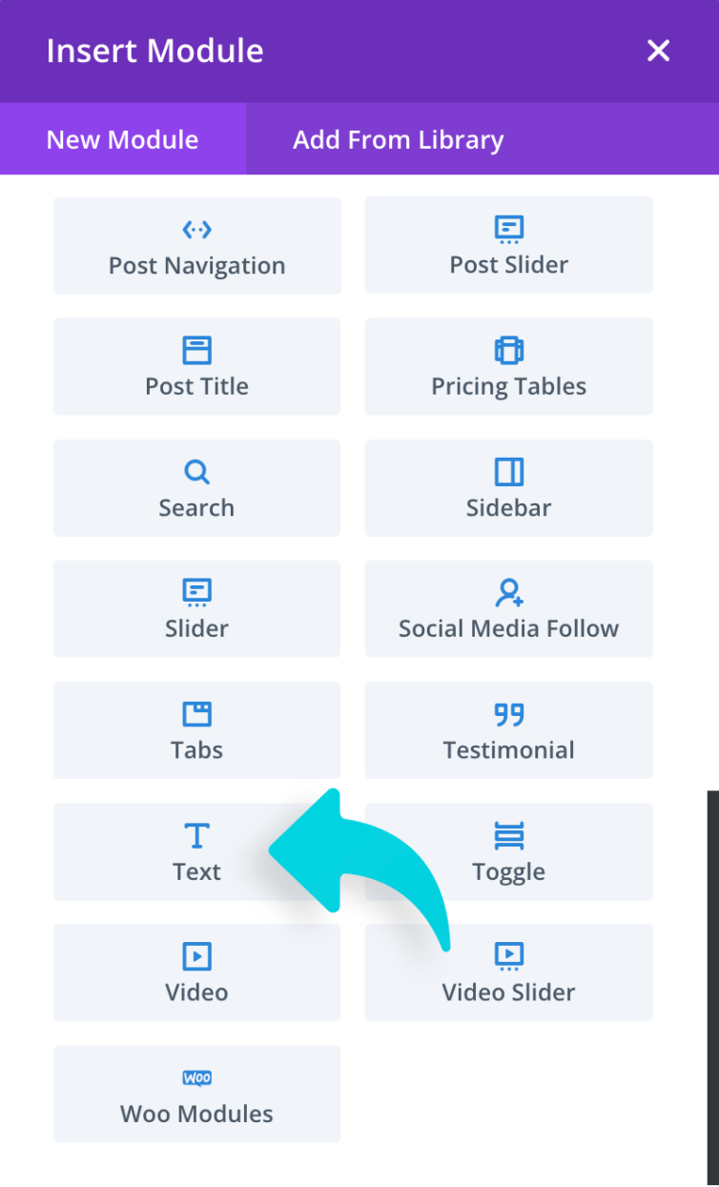The width and height of the screenshot is (719, 1187).
Task: Close the Insert Module dialog
Action: click(x=658, y=51)
